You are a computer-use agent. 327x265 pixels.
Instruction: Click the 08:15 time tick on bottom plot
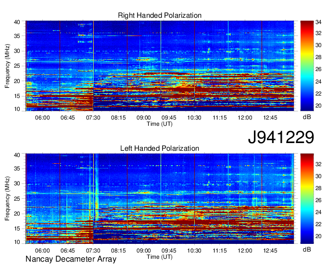118,250
